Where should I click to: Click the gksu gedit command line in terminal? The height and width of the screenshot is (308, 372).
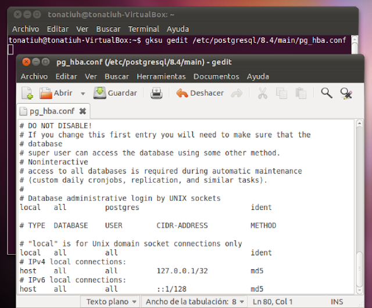[177, 40]
